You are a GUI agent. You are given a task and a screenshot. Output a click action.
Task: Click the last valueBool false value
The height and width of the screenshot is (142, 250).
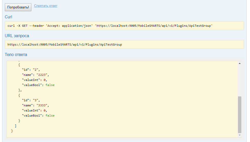point(50,116)
